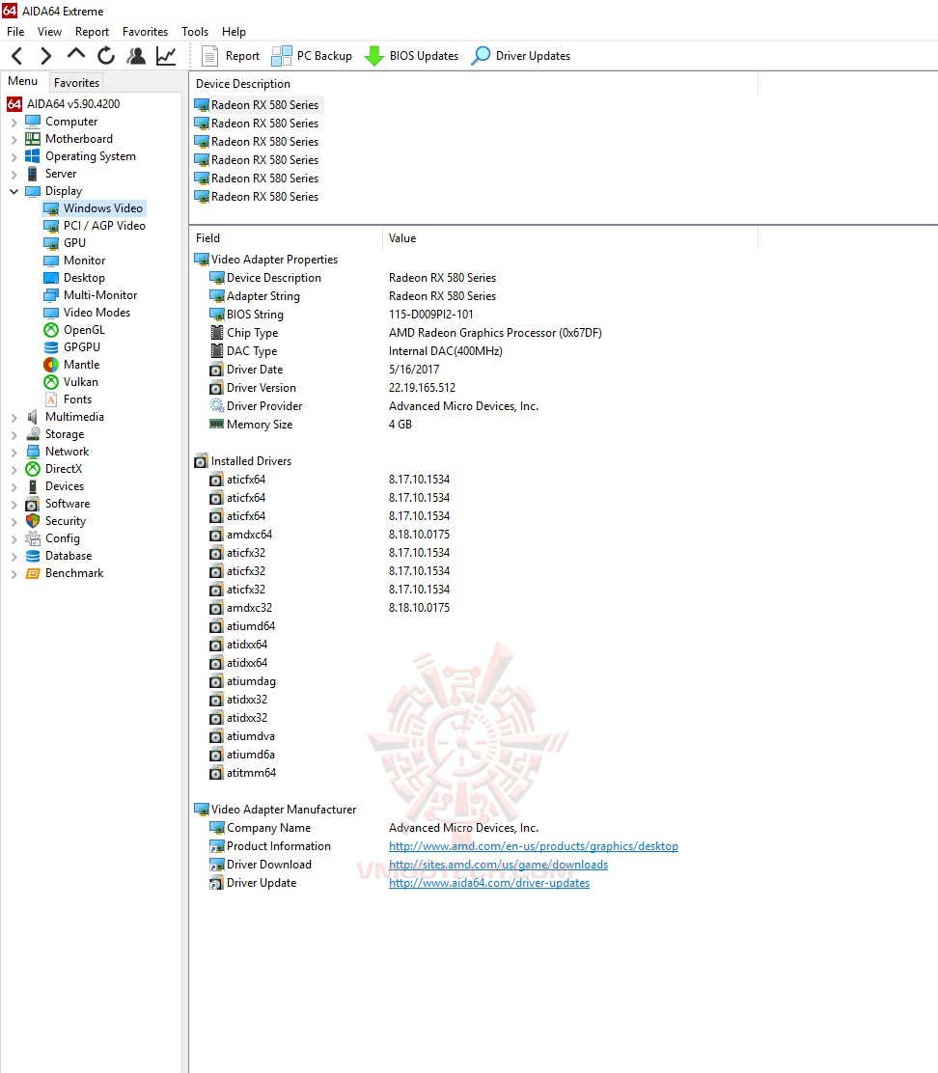Go back with the left arrow toolbar icon
This screenshot has height=1073, width=938.
click(x=17, y=55)
